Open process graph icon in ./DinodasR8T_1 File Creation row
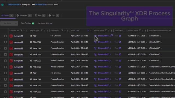Screen dimensions: 175x98 (95, 36)
